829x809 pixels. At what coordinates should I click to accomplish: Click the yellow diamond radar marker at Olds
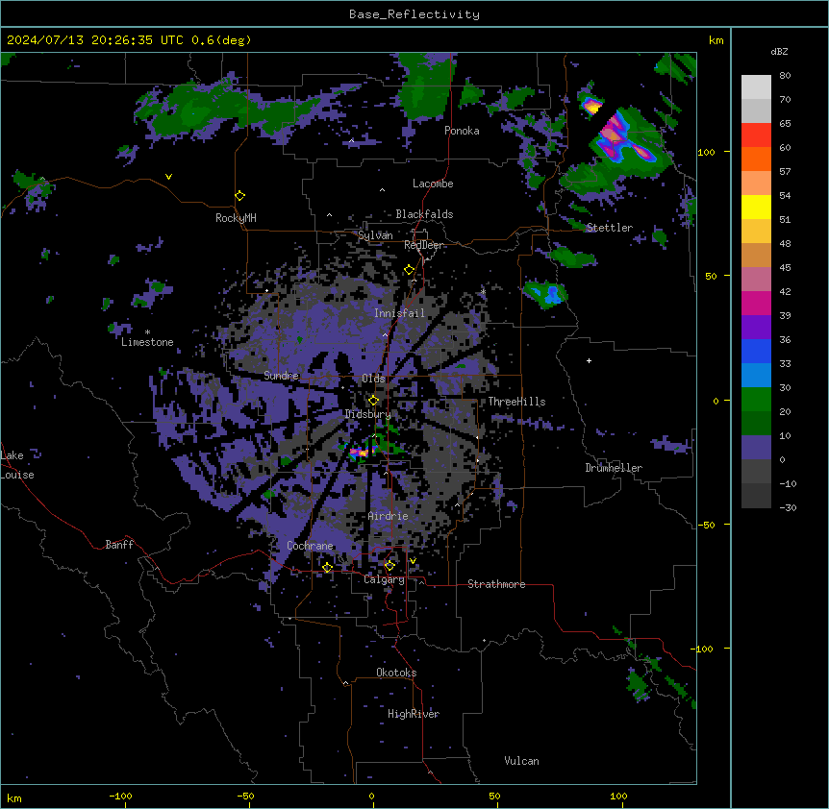tap(374, 401)
